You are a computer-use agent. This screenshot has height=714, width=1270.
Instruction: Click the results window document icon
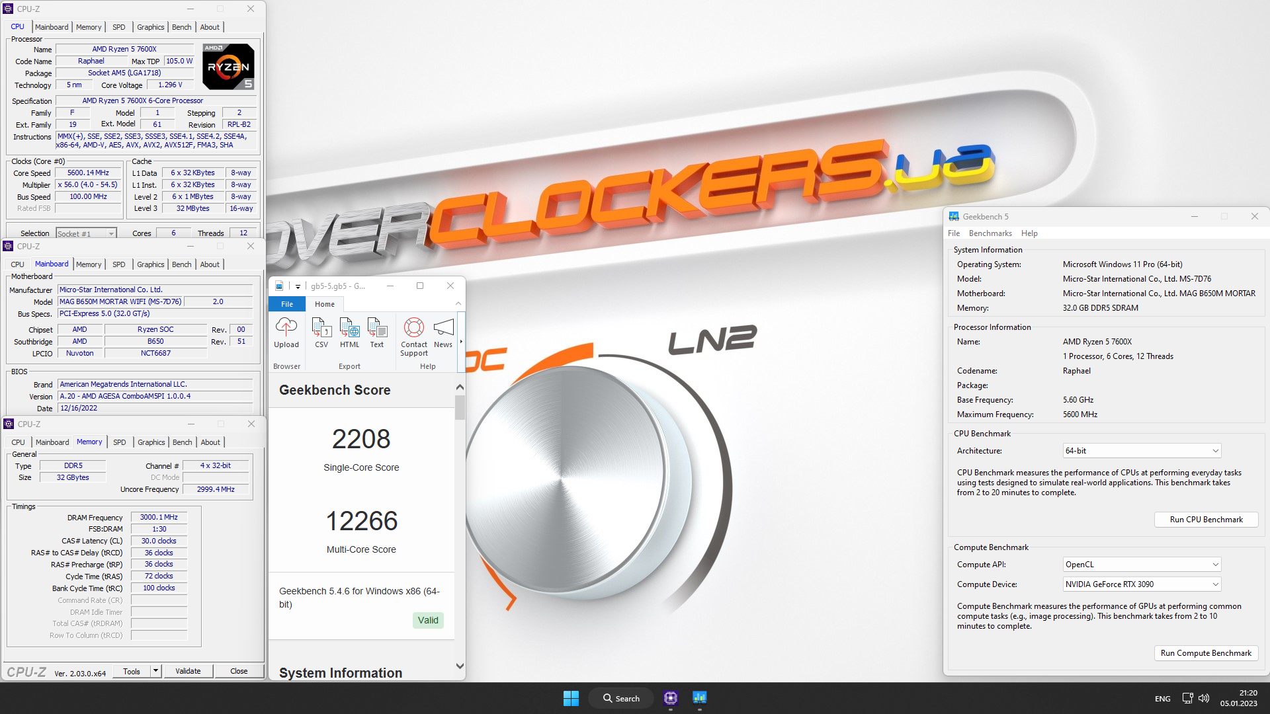click(x=279, y=286)
